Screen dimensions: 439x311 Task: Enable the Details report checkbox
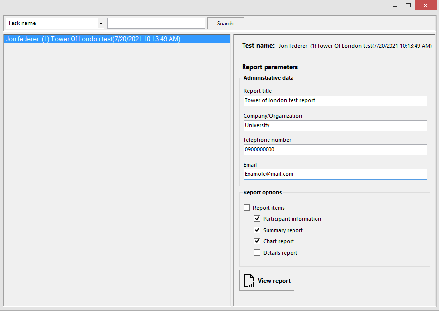click(x=257, y=253)
